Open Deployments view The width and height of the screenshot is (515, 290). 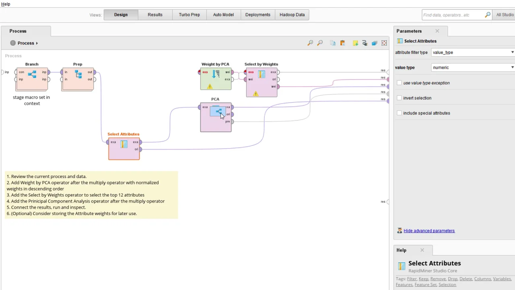click(x=257, y=15)
